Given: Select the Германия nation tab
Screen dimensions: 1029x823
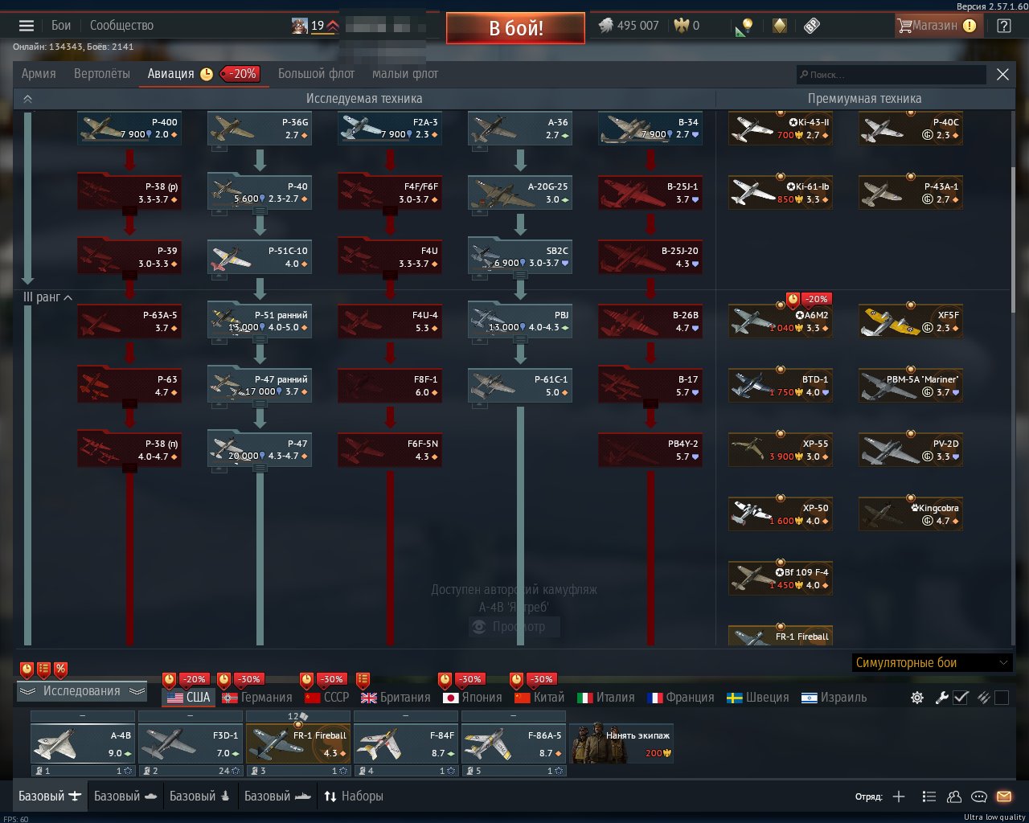Looking at the screenshot, I should click(x=257, y=698).
